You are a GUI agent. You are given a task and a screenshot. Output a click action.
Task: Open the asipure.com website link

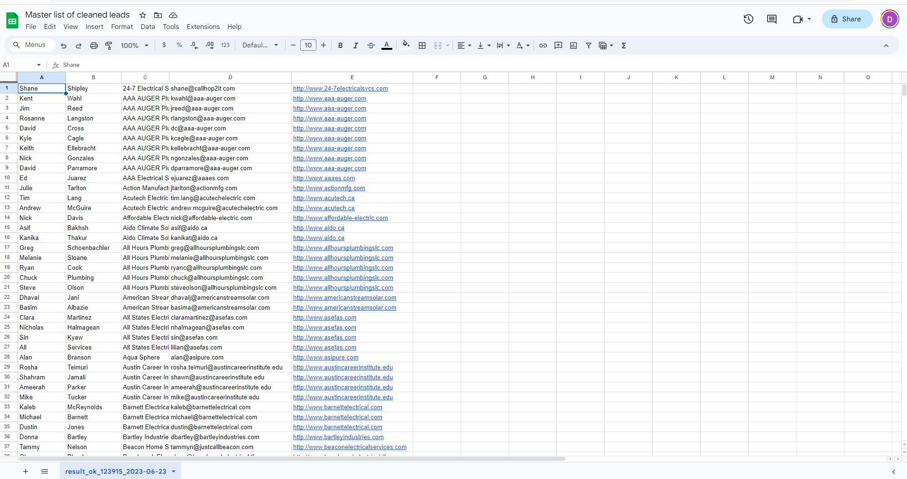click(x=325, y=358)
